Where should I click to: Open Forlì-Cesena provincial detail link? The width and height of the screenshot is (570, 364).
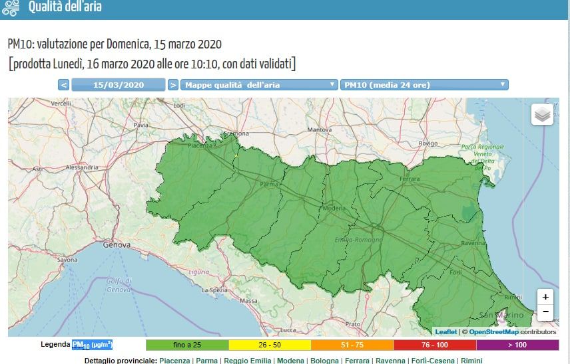[x=433, y=361]
